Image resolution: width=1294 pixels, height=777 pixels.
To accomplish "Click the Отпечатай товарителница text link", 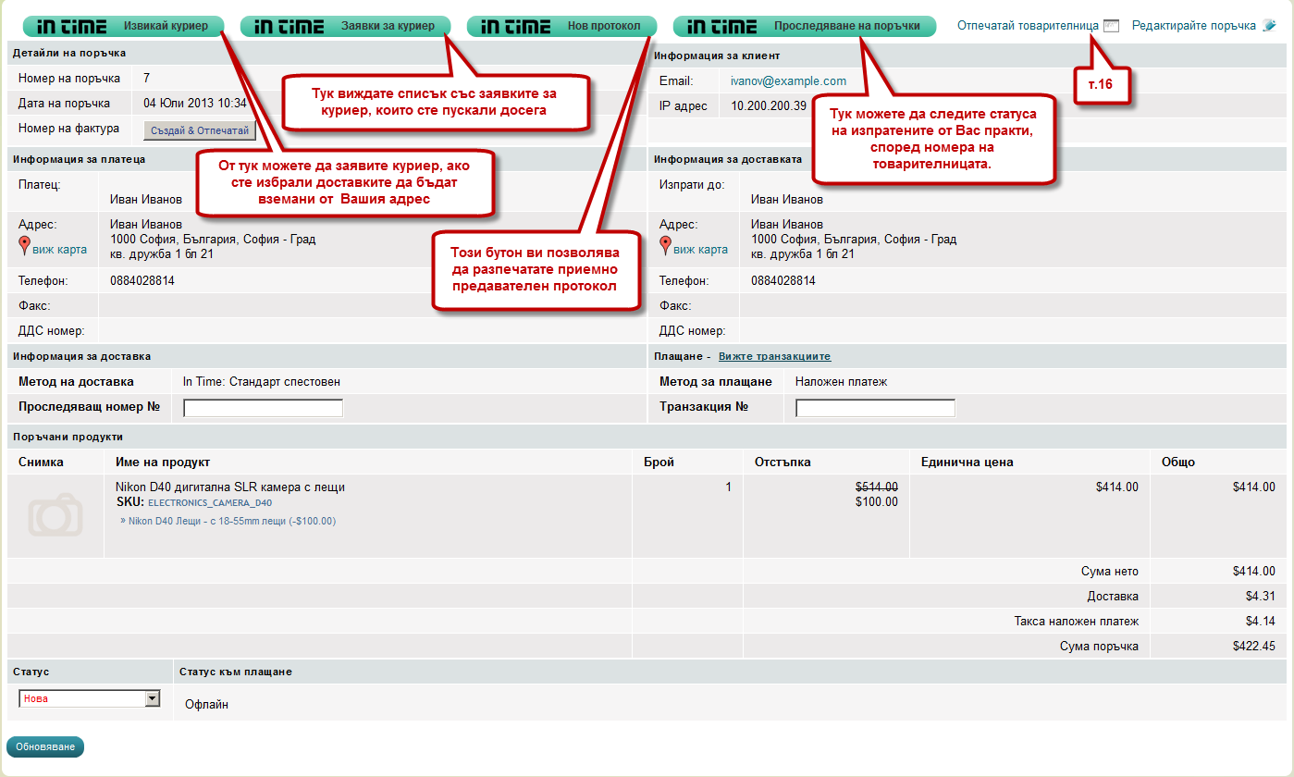I will [x=1028, y=26].
